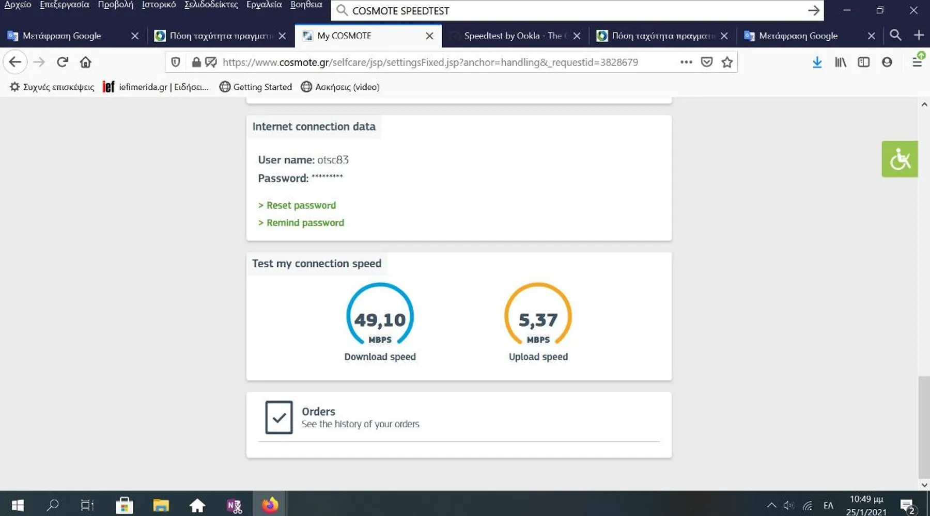Screen dimensions: 930x516
Task: Open the Ιστορικό menu
Action: pos(159,5)
